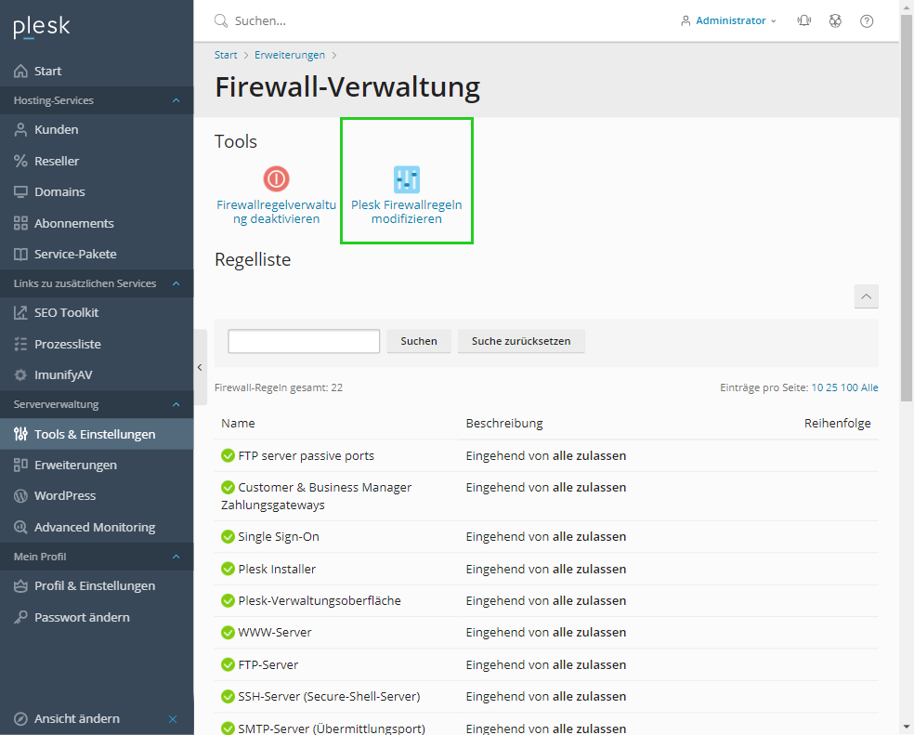Click the Suche zurücksetzen button
Screen dimensions: 914x735
coord(521,341)
